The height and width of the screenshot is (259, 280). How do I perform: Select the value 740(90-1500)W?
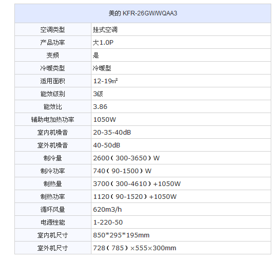[122, 171]
